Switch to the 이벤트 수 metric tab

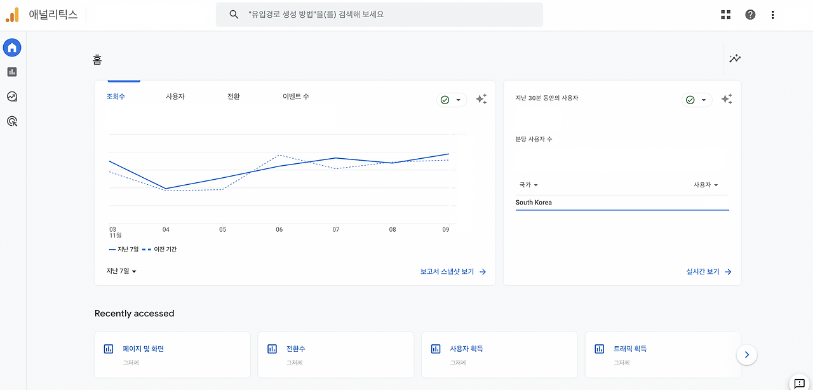(295, 97)
